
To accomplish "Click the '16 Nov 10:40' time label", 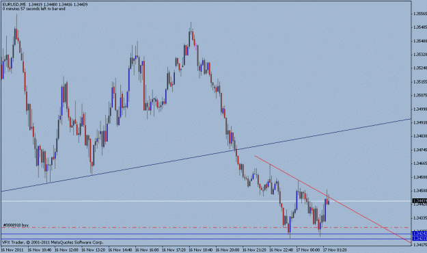I will (x=40, y=250).
